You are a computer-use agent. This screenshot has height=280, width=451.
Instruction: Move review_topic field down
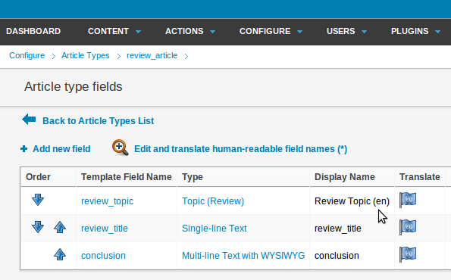(38, 200)
